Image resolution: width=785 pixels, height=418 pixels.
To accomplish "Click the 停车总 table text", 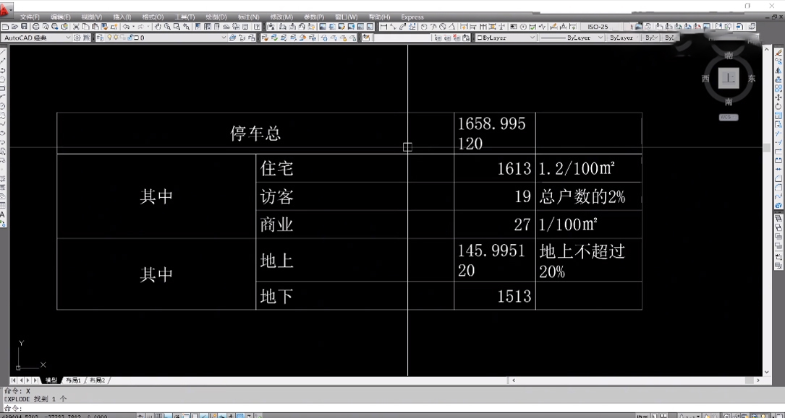I will pos(255,134).
